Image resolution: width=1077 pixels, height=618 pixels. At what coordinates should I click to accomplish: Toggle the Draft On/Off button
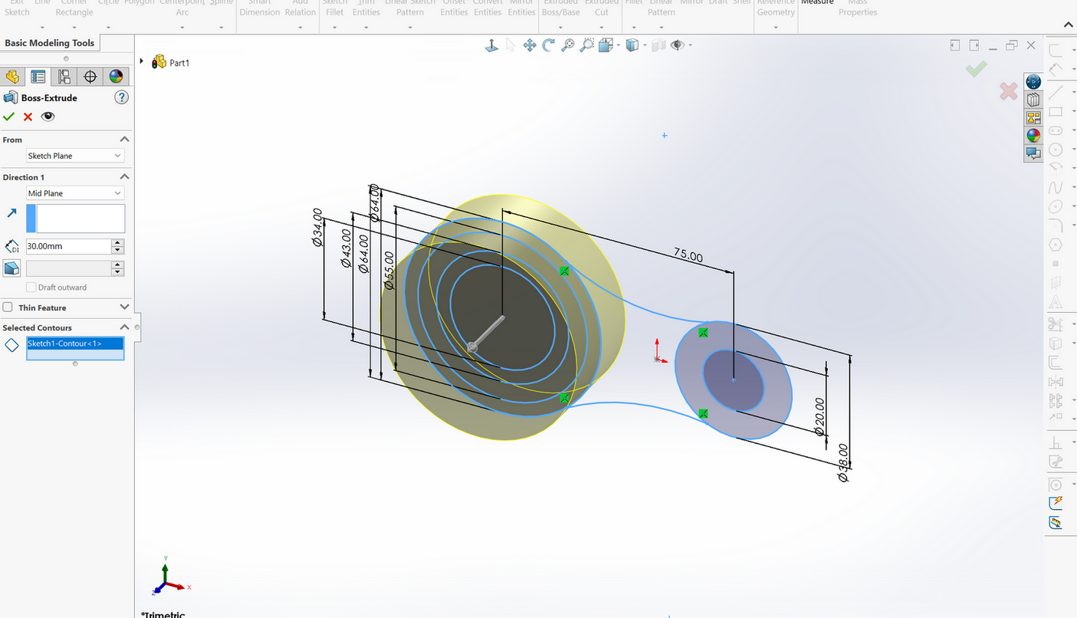pyautogui.click(x=11, y=268)
